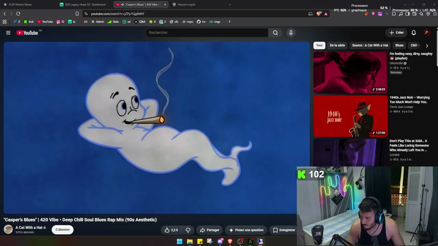Open Sticky Notes from the taskbar
Screen dimensions: 438x246
(200, 242)
